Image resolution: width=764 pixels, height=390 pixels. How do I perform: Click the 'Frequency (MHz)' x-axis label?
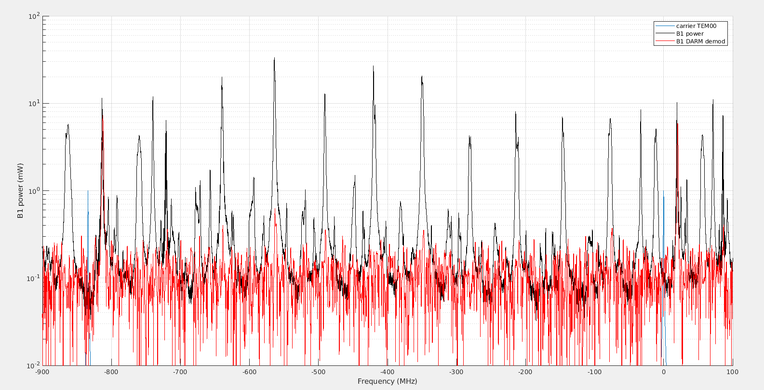(x=387, y=381)
